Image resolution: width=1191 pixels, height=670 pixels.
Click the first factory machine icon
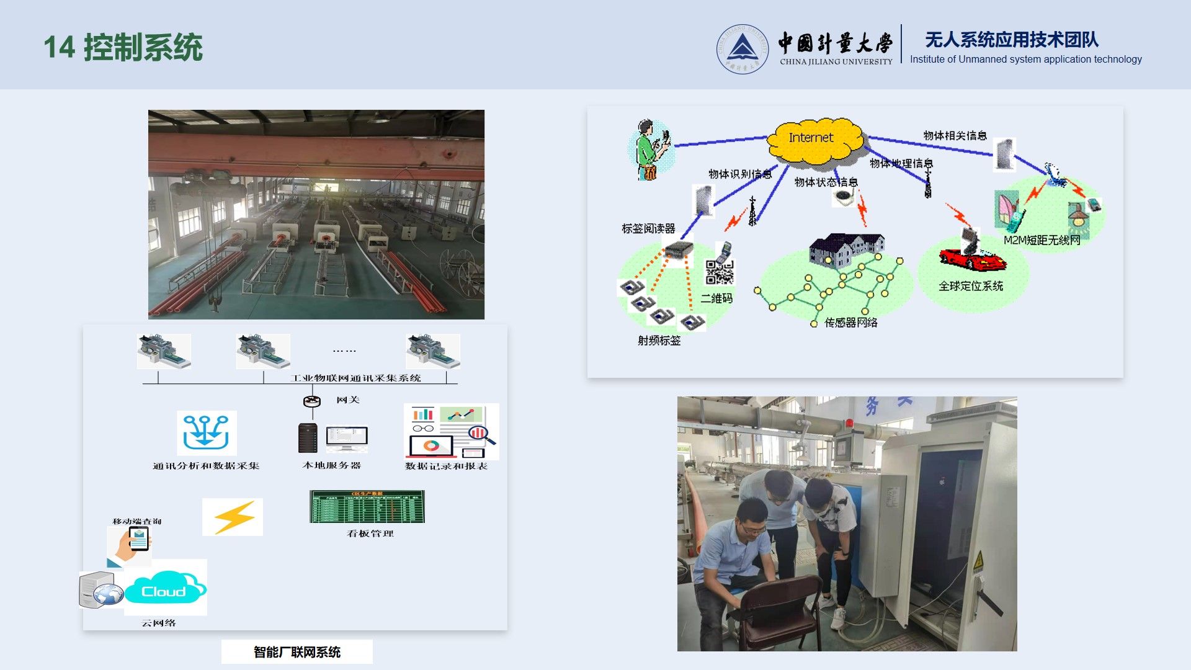pyautogui.click(x=164, y=351)
